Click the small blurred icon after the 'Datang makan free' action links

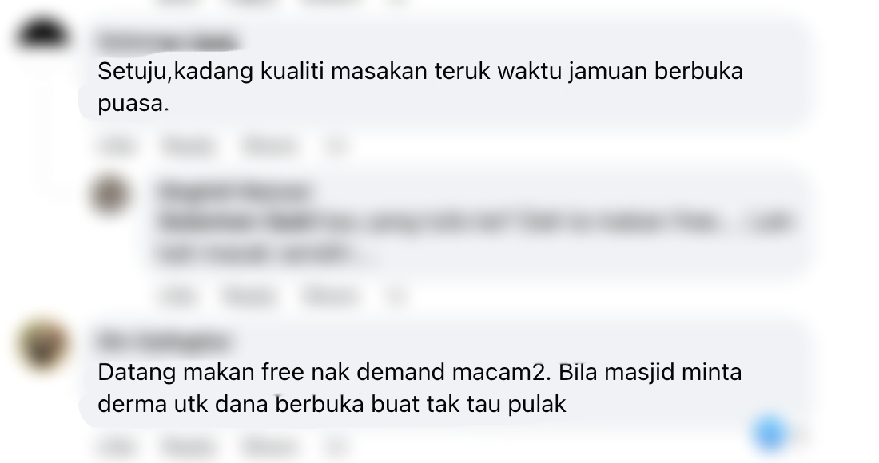[336, 447]
